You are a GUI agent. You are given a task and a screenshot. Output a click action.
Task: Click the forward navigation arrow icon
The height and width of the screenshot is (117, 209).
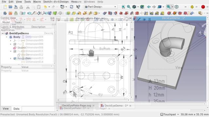point(154,7)
